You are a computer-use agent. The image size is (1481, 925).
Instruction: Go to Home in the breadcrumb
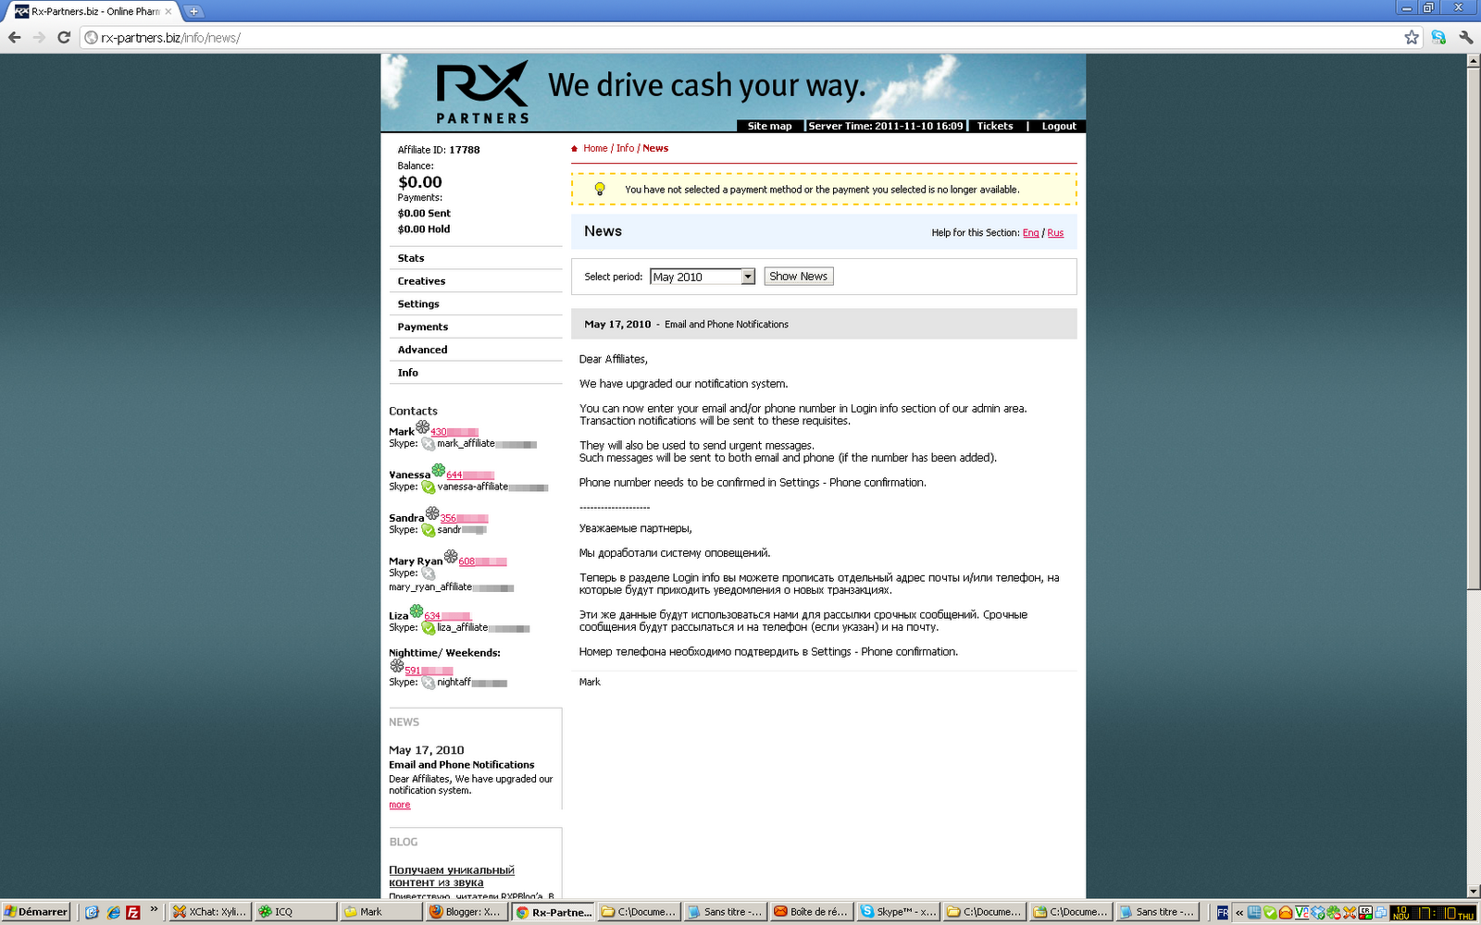point(595,148)
